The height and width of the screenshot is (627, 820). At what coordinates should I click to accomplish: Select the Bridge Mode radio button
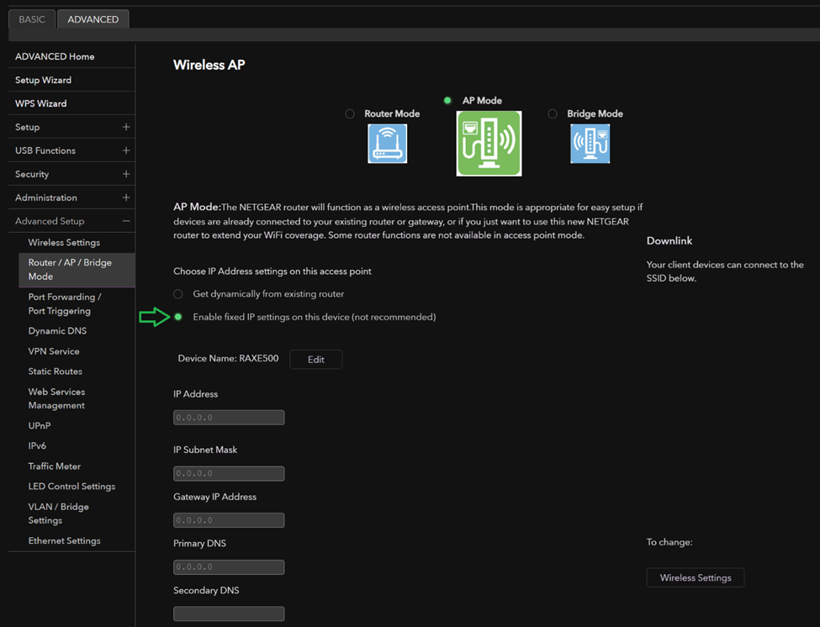click(x=553, y=113)
